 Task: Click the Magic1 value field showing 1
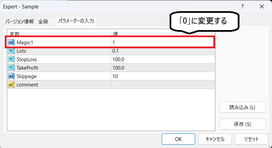(x=162, y=42)
